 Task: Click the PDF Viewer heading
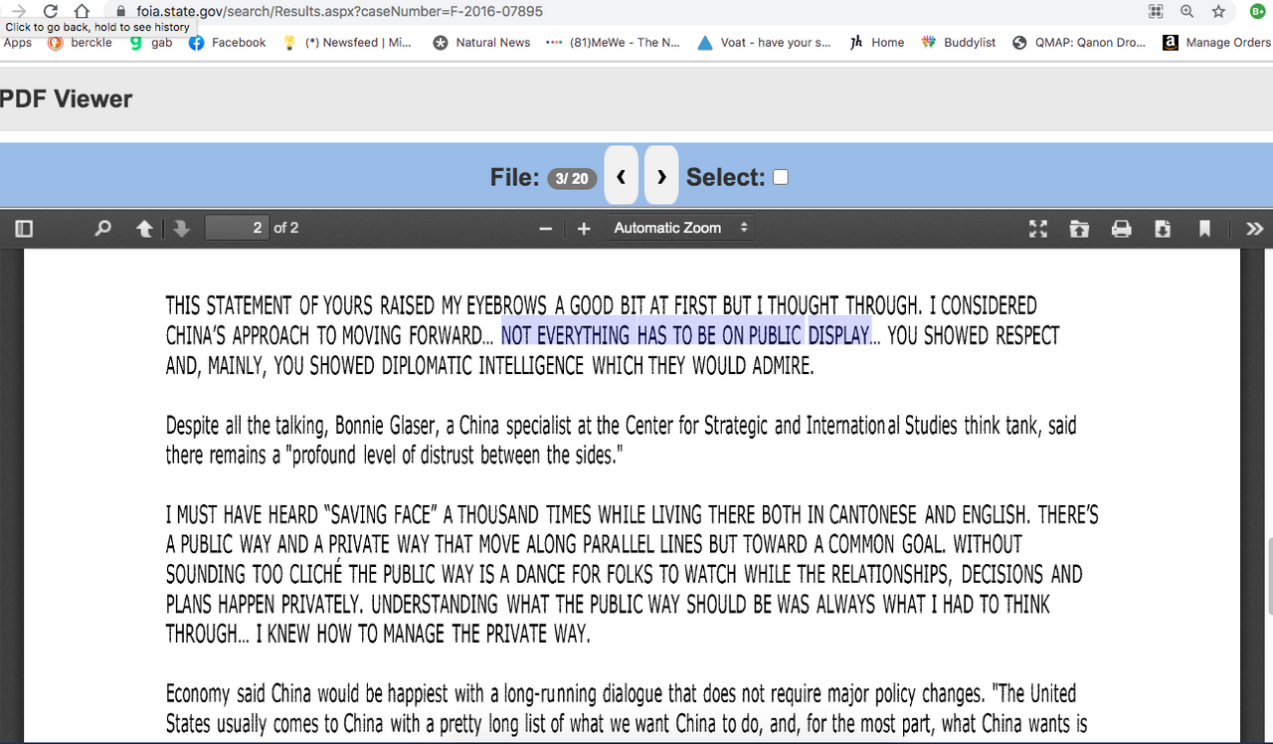[66, 98]
